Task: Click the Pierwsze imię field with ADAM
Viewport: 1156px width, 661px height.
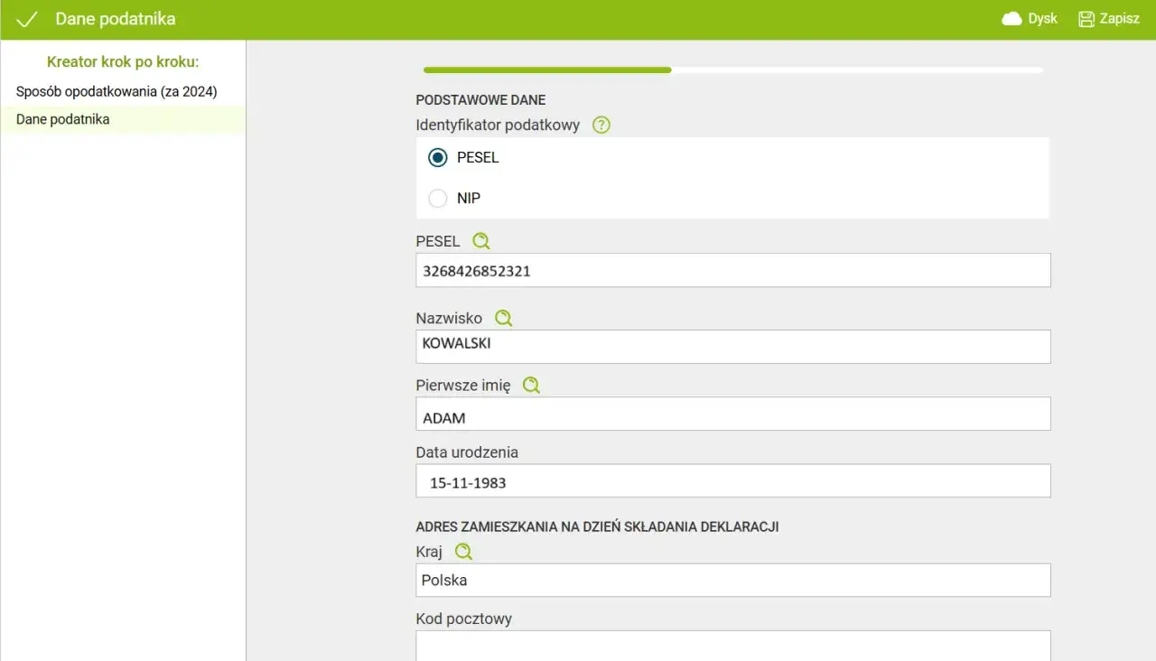Action: click(732, 414)
